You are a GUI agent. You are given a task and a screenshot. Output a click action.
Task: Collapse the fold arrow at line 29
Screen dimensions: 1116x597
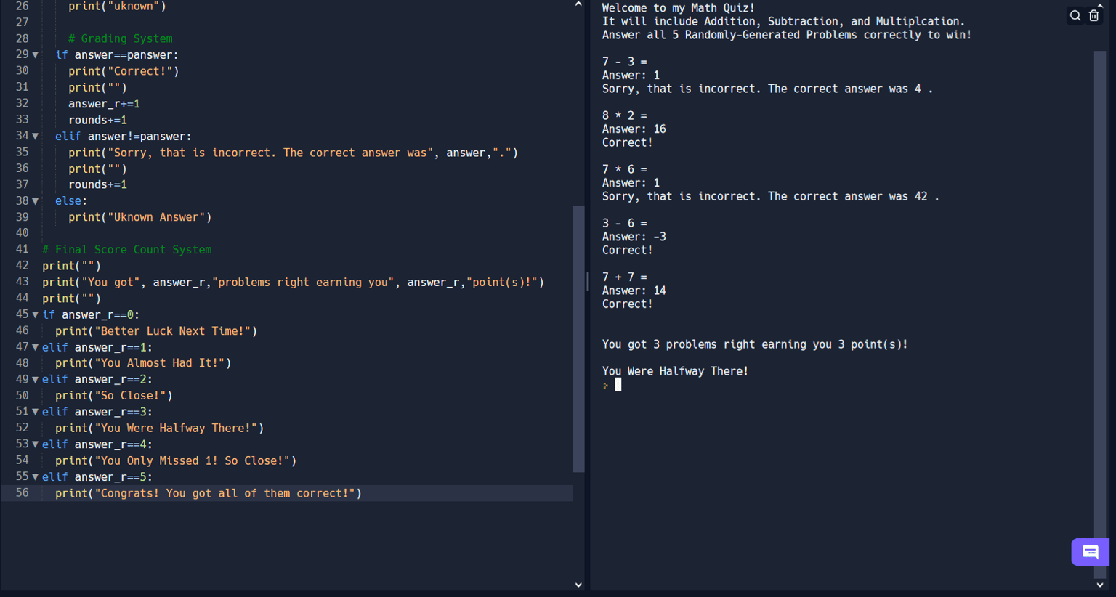[35, 55]
